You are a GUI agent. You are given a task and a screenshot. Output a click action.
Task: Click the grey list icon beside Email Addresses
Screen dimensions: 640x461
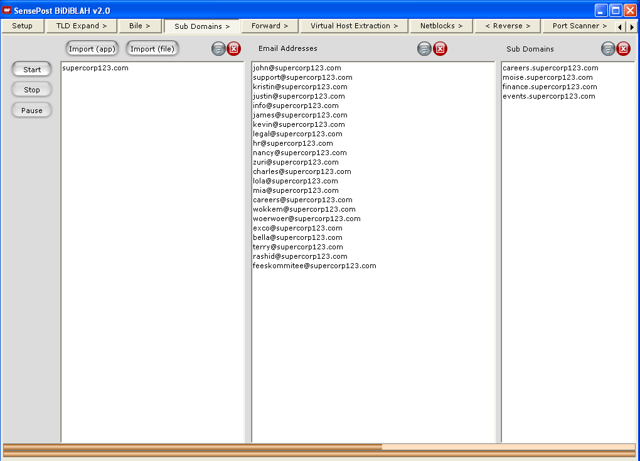click(x=425, y=49)
